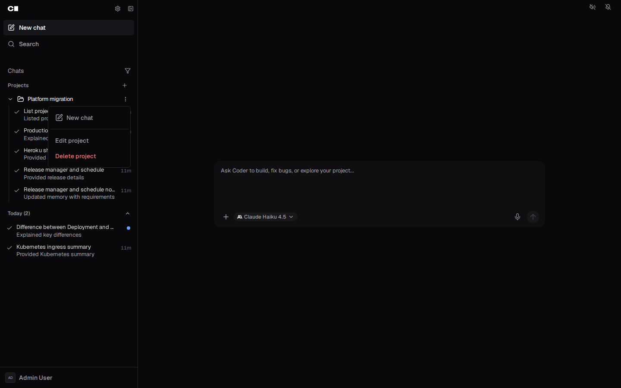The image size is (621, 388).
Task: Click Admin User avatar badge
Action: [x=10, y=378]
